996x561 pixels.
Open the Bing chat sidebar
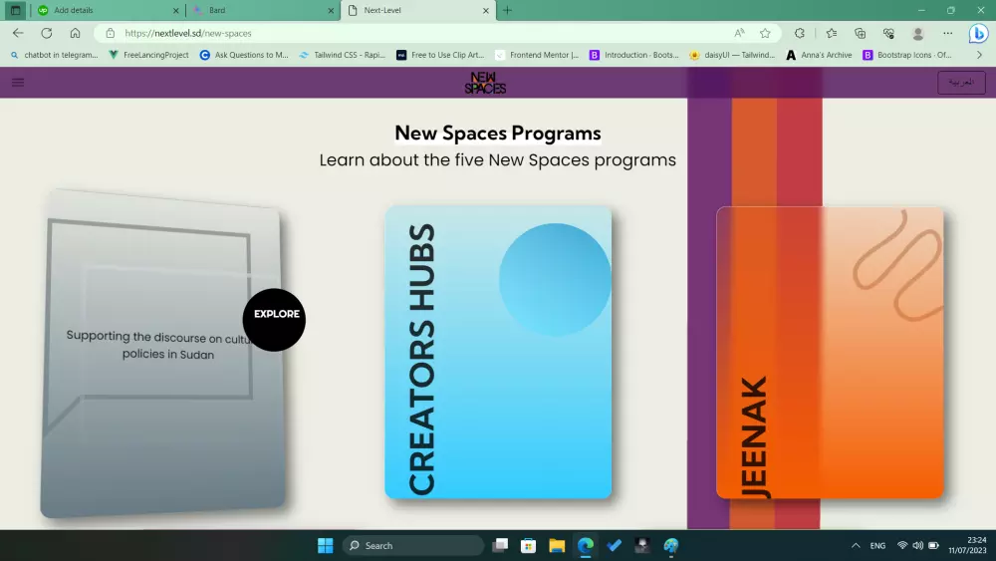pos(979,33)
